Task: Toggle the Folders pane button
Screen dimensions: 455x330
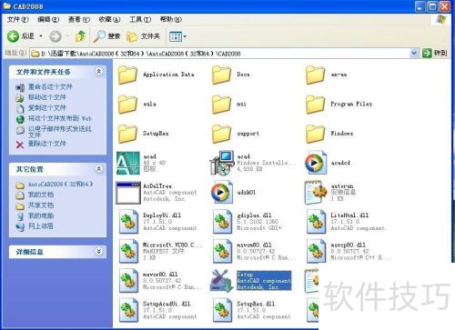Action: pos(143,36)
